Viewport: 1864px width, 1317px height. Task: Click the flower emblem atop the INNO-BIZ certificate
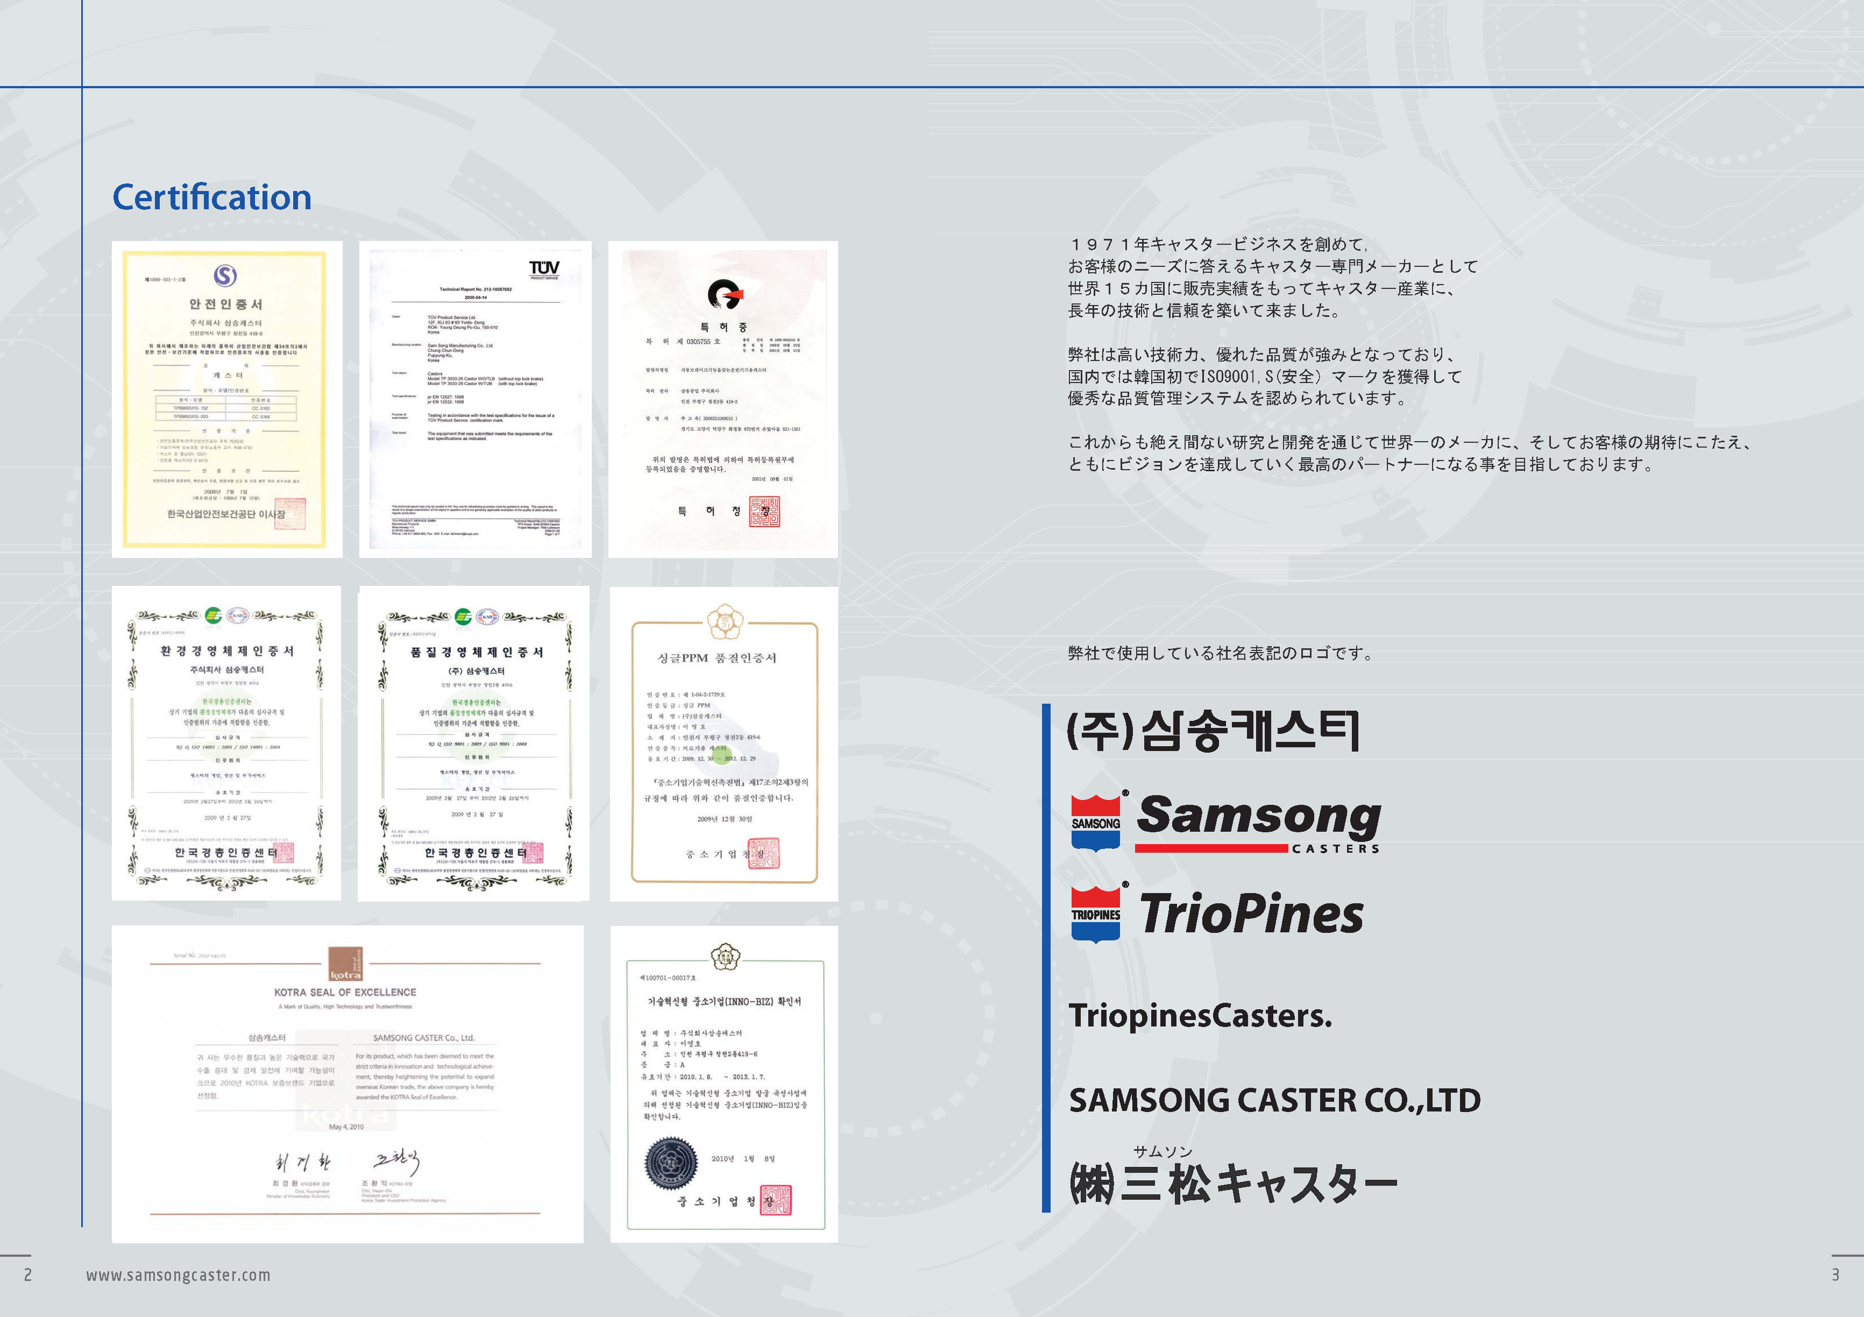(x=725, y=958)
